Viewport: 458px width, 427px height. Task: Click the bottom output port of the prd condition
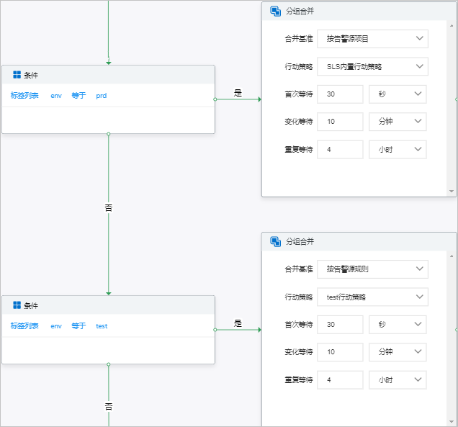[x=109, y=134]
